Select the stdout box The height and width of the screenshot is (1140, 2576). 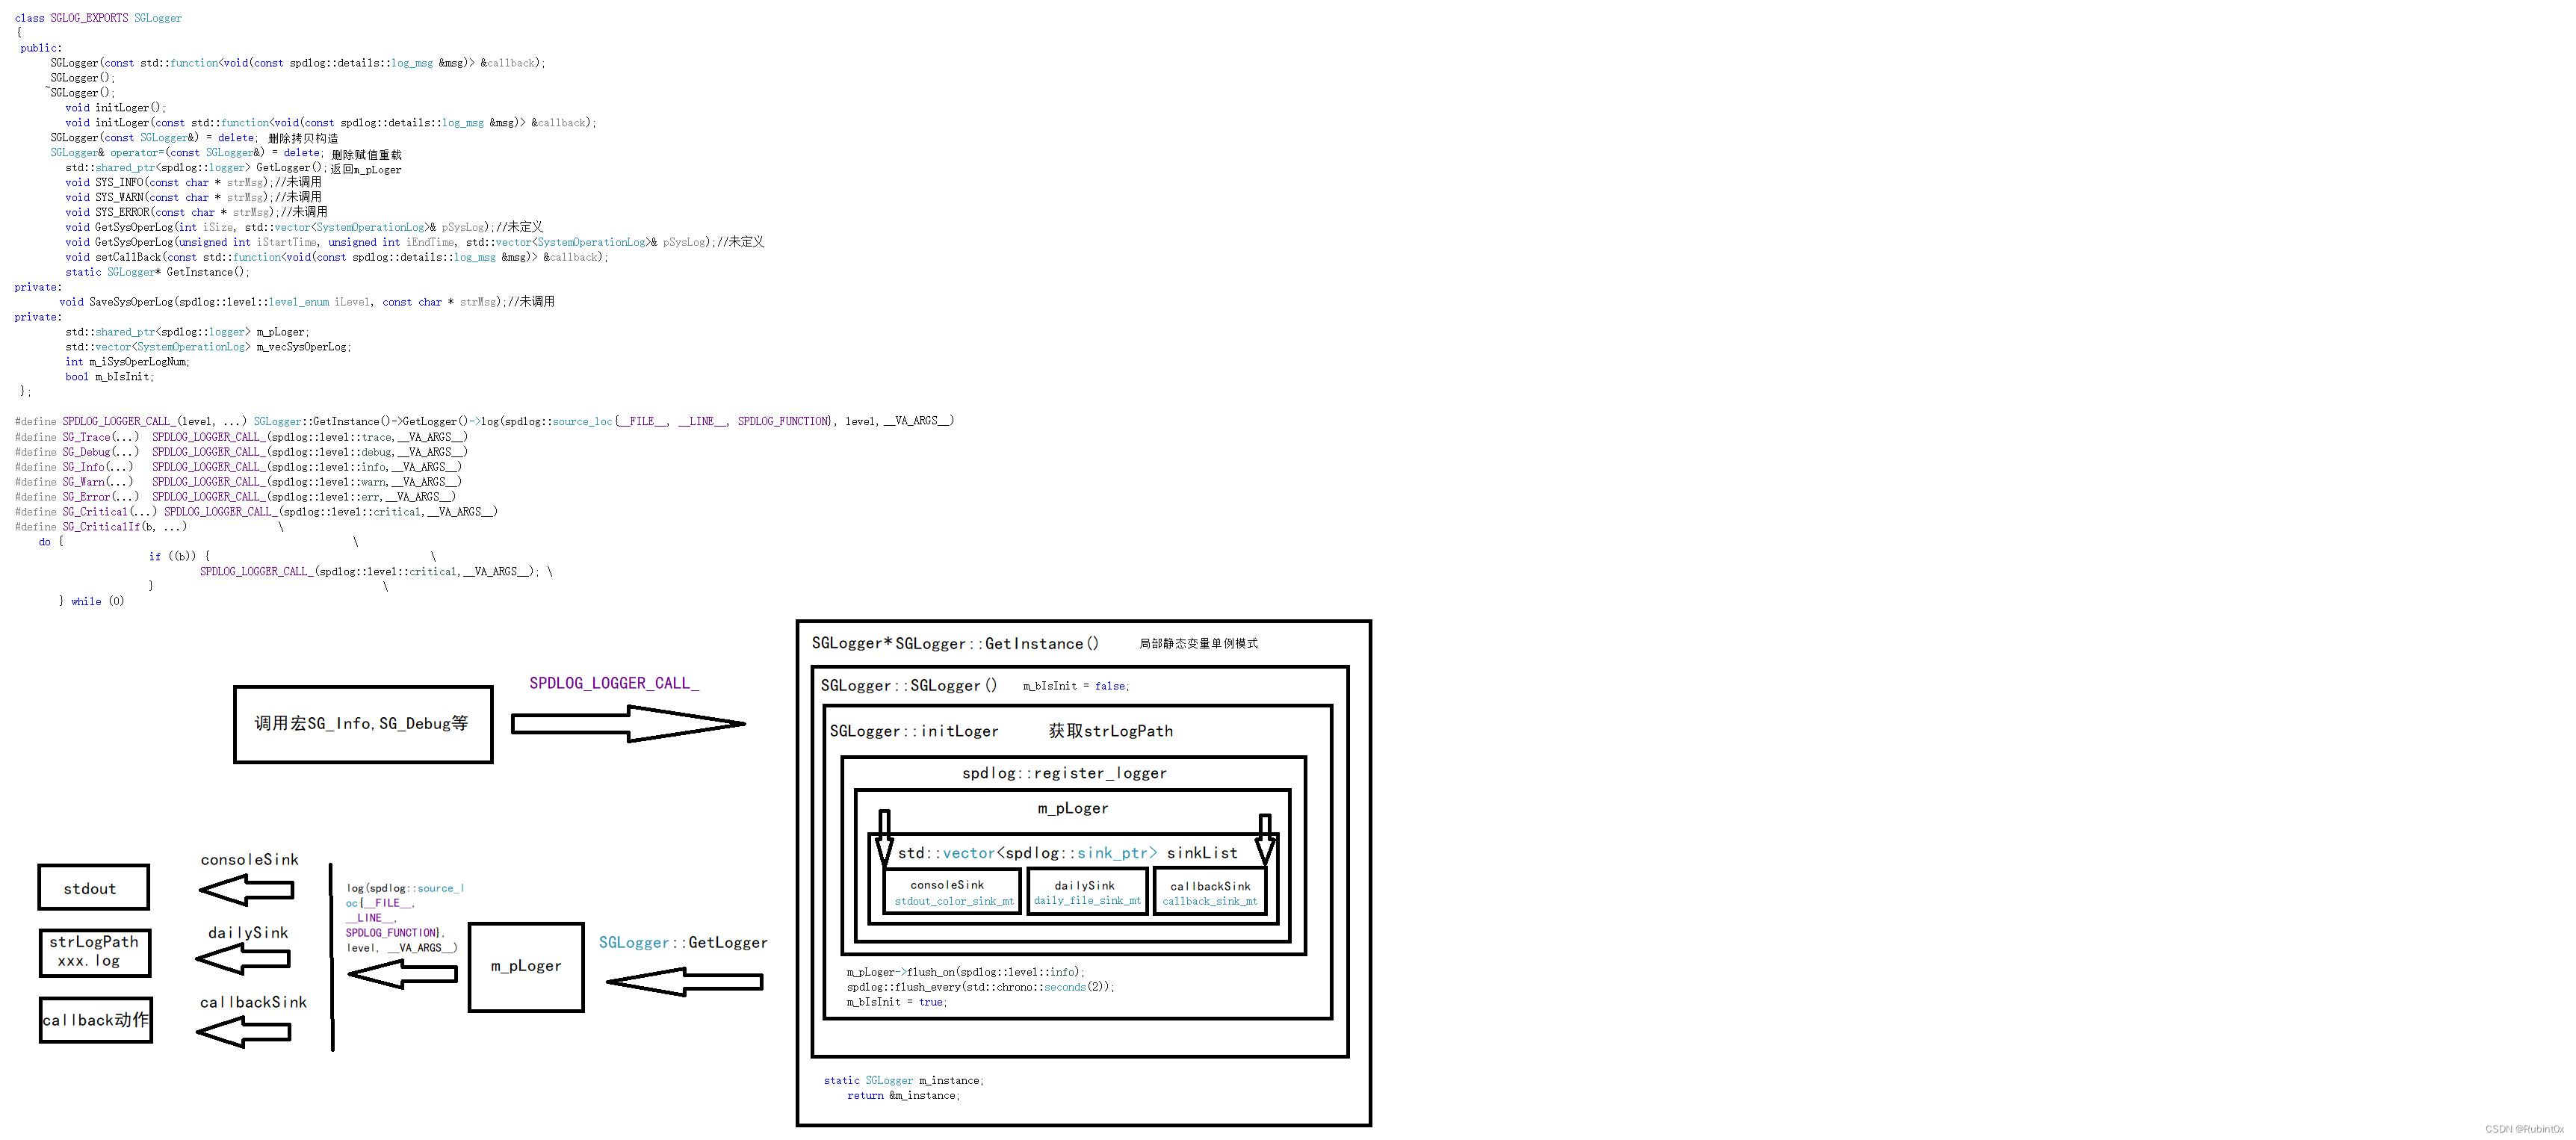point(93,888)
